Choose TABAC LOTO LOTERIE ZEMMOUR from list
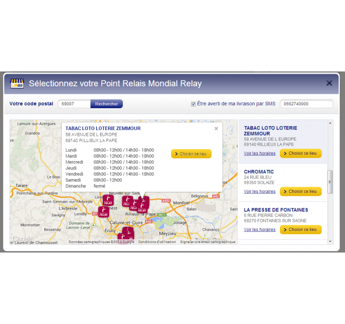Viewport: 345px width, 324px height. [301, 153]
